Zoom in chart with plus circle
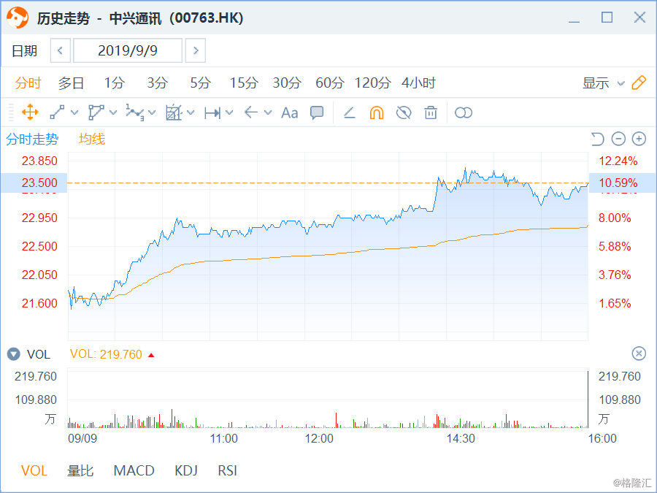 click(639, 139)
